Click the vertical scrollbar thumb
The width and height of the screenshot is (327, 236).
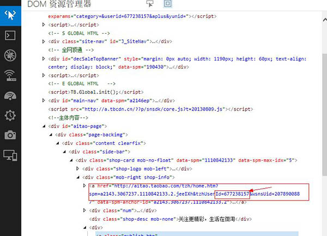(325, 114)
